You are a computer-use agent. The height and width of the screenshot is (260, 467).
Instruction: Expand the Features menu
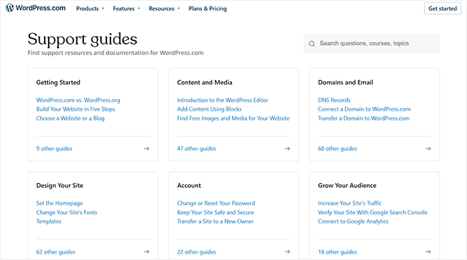(x=126, y=9)
